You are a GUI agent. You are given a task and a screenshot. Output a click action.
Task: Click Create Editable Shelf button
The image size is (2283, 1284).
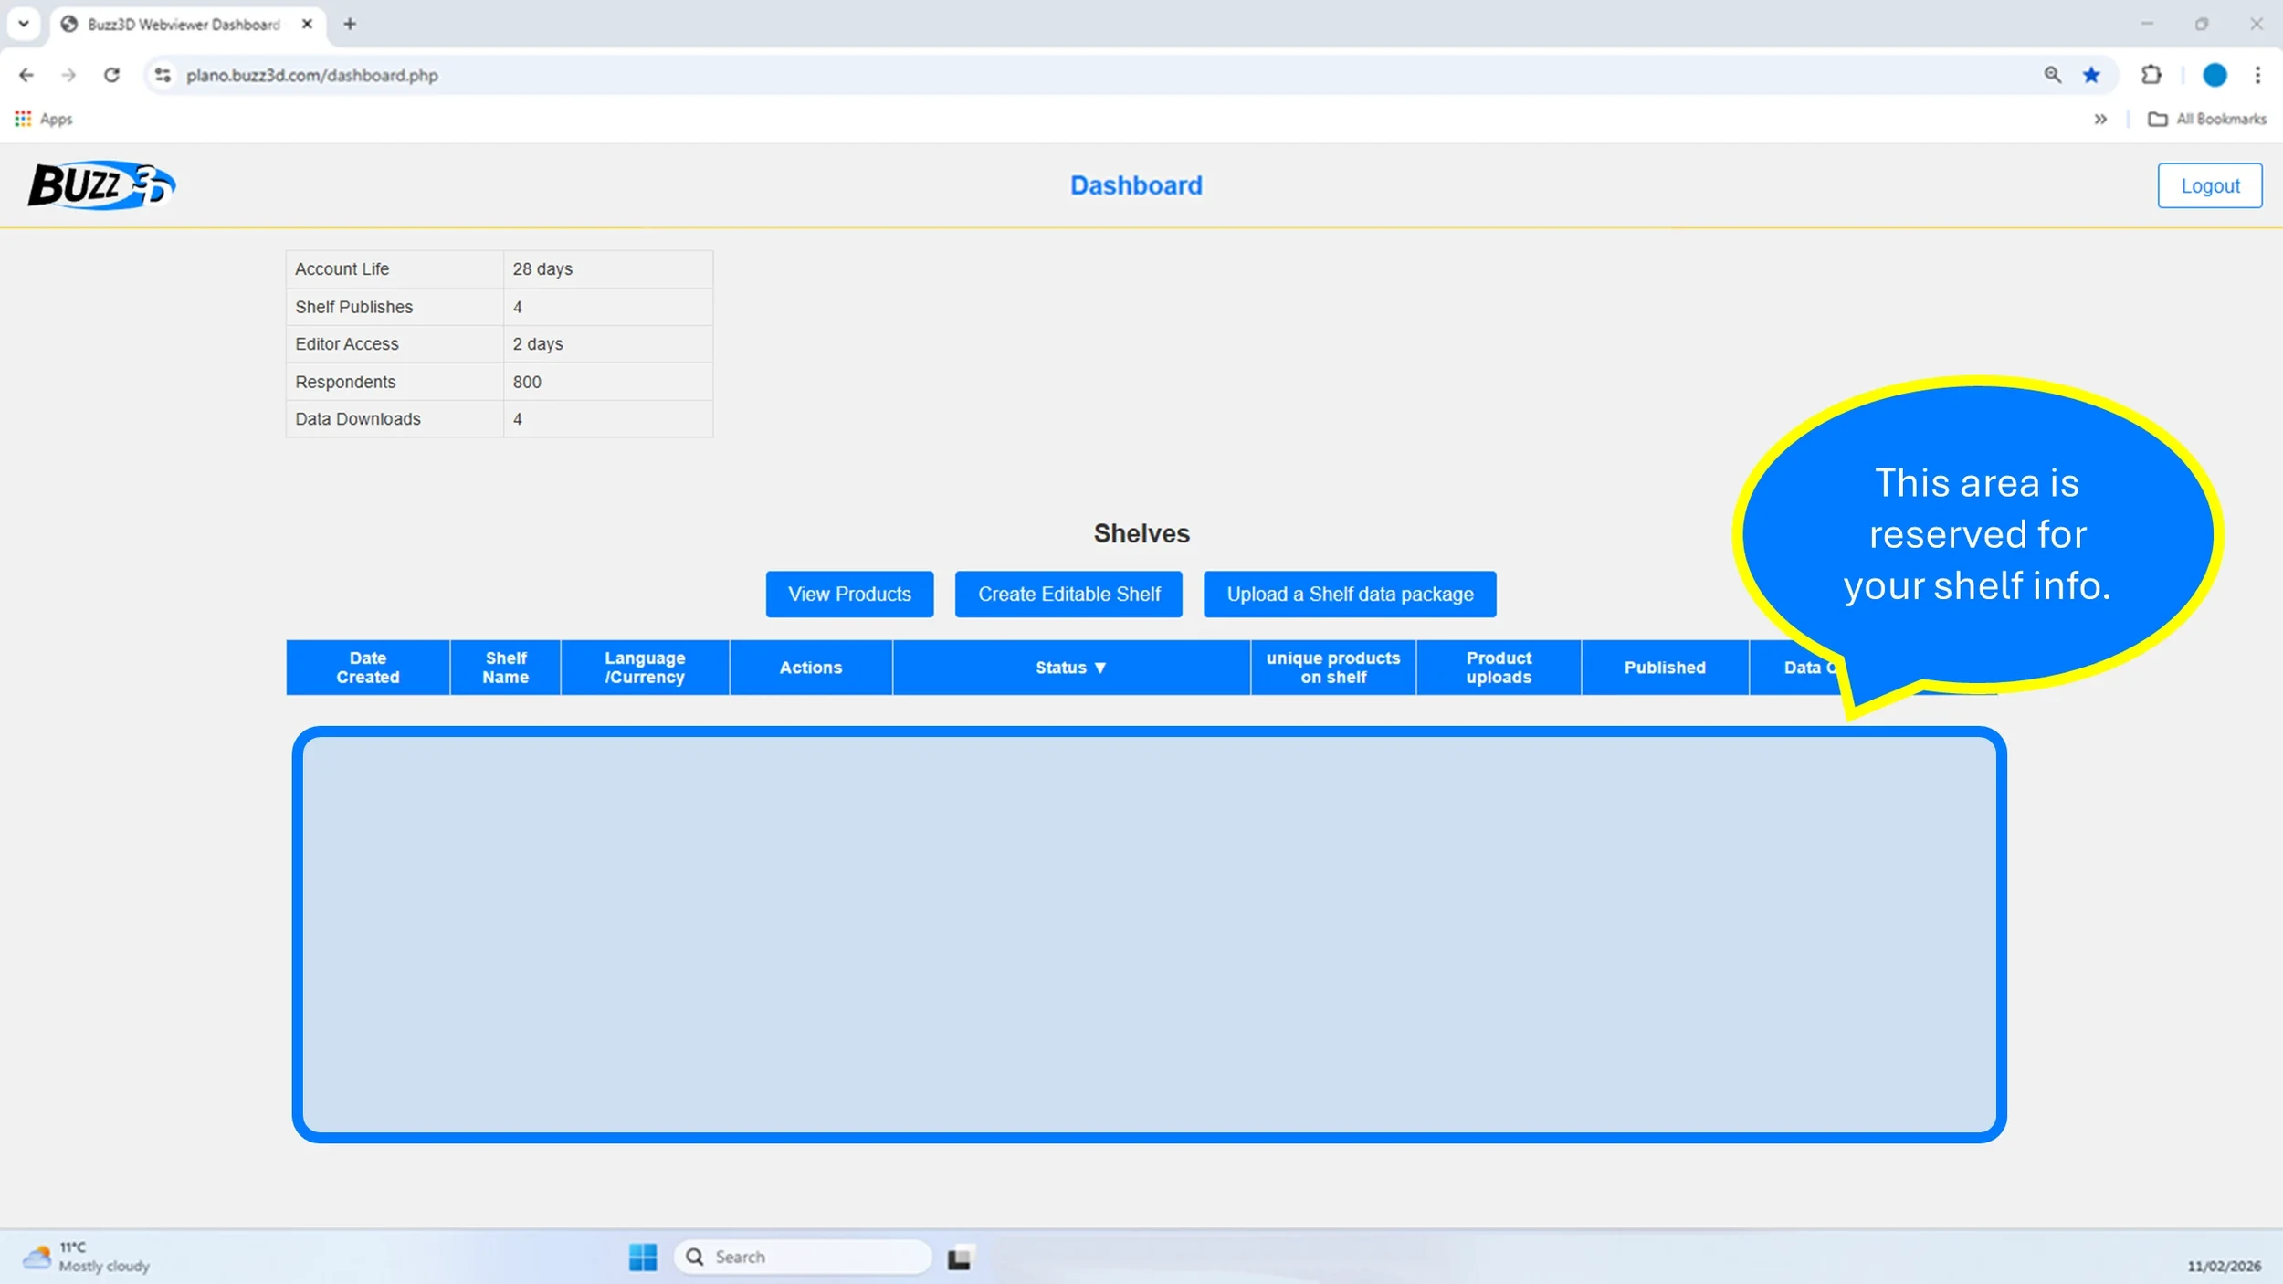click(1068, 595)
